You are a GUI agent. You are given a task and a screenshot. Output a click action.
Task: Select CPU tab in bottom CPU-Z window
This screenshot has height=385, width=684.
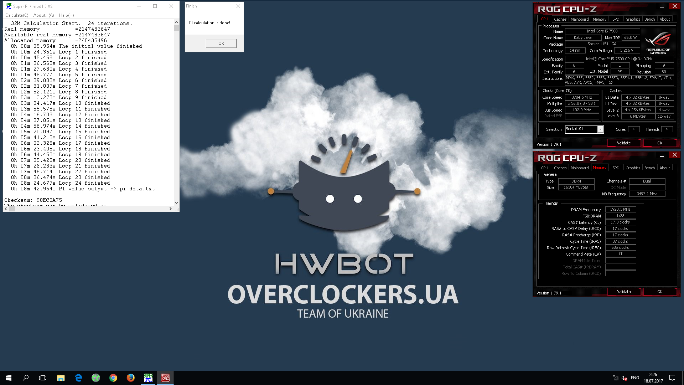pos(545,168)
